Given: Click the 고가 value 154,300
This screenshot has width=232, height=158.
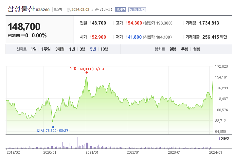Looking at the screenshot, I should pyautogui.click(x=134, y=23).
